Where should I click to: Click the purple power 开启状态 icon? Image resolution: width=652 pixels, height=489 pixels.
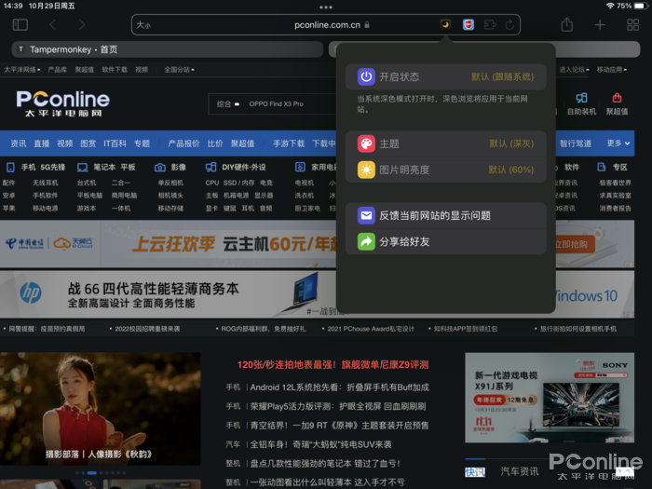(x=366, y=77)
